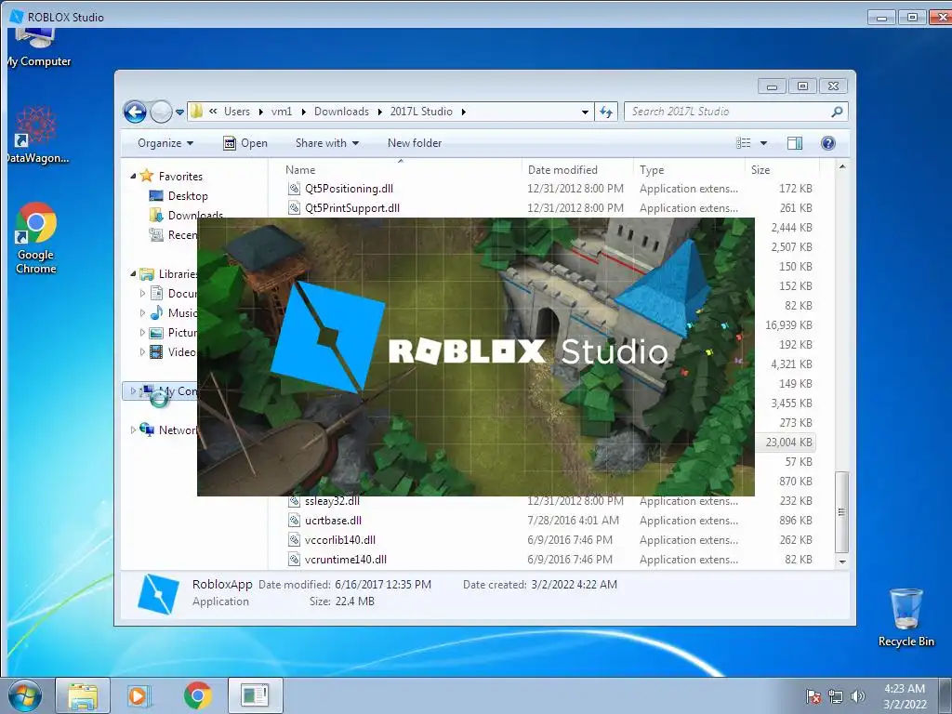
Task: Open the view options dropdown arrow
Action: point(764,143)
